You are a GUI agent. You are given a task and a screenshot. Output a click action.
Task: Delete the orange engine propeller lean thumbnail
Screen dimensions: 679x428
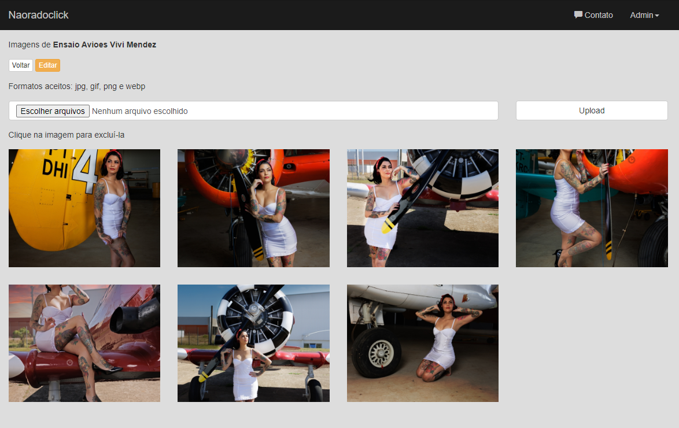pyautogui.click(x=253, y=208)
